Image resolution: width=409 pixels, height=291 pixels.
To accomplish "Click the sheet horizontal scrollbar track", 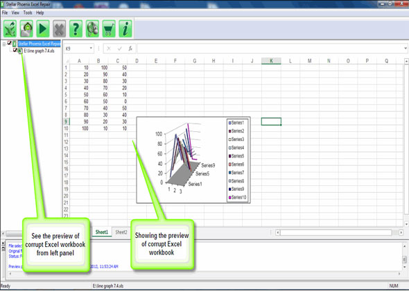I will click(x=336, y=232).
